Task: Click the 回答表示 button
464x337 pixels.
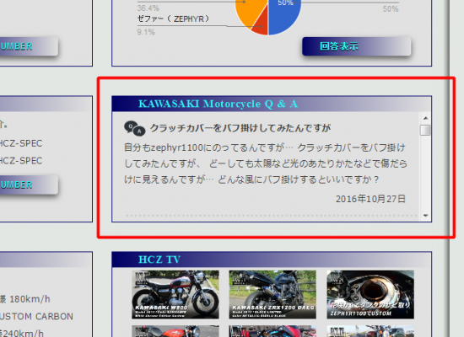Action: pos(357,46)
